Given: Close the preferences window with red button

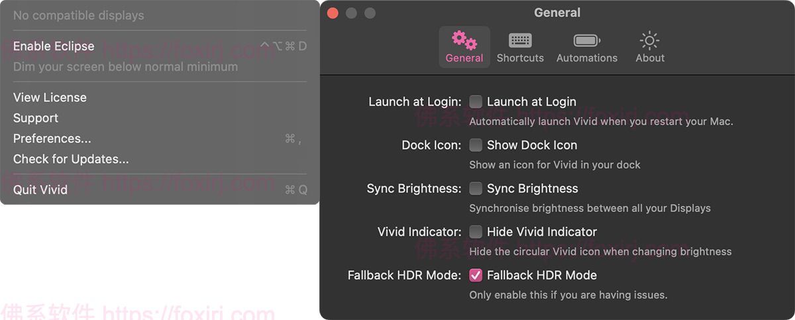Looking at the screenshot, I should (x=333, y=13).
